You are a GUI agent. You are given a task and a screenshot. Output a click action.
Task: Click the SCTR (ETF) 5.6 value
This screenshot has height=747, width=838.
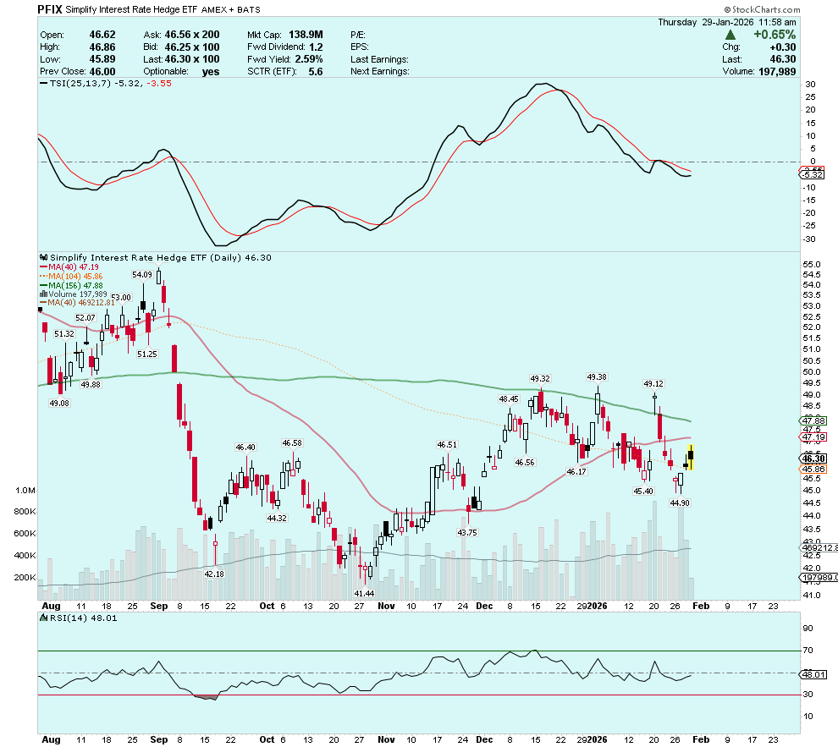tap(316, 72)
